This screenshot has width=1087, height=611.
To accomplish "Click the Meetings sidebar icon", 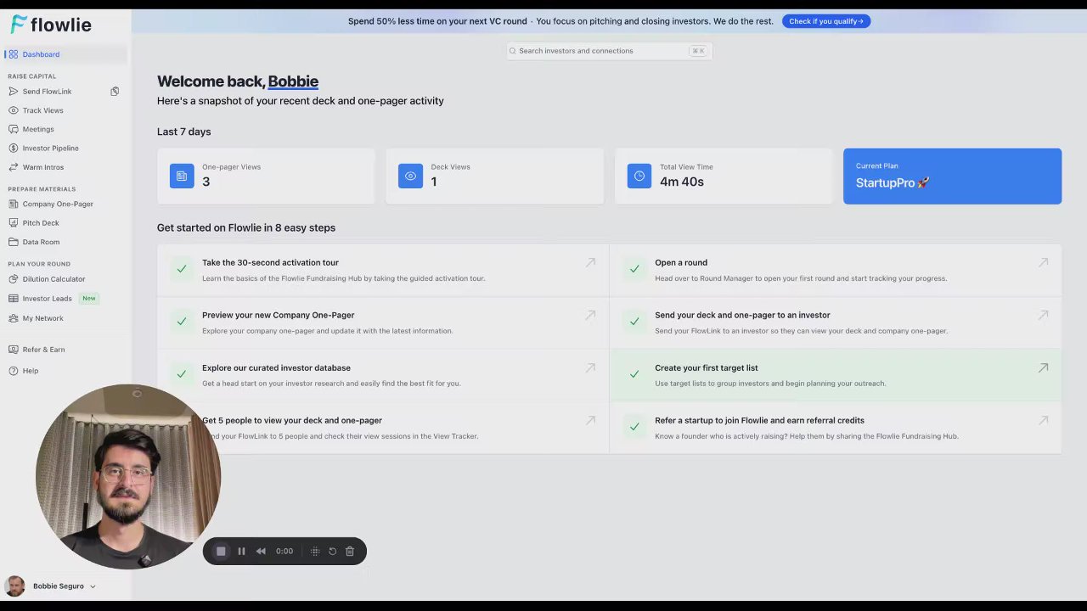I will pyautogui.click(x=14, y=129).
